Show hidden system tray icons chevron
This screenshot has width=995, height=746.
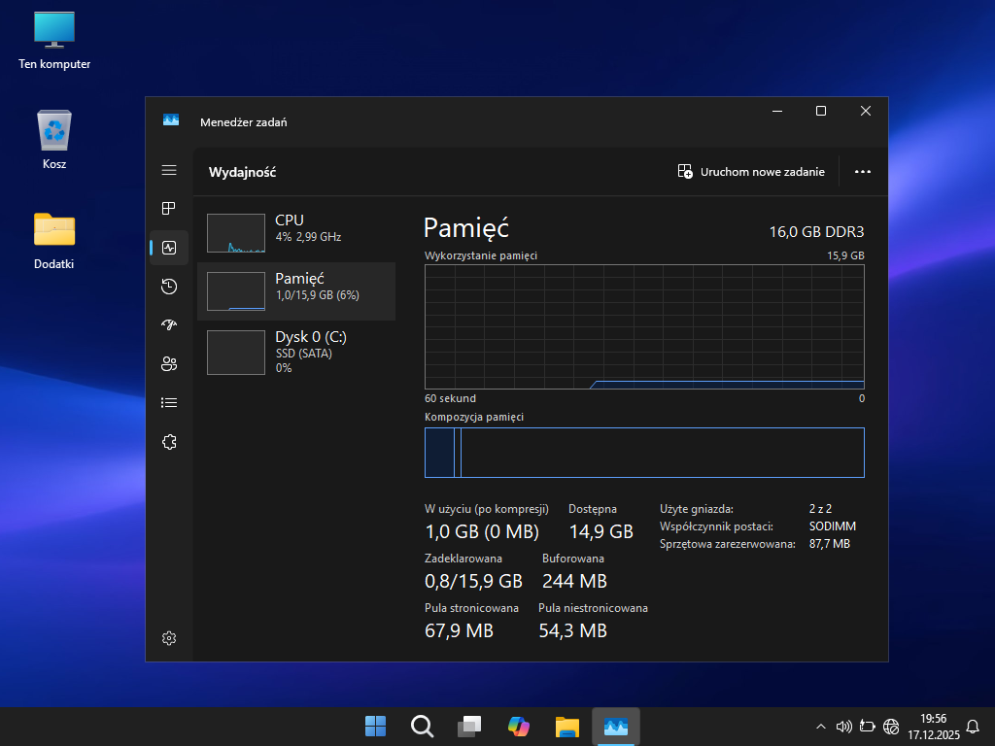click(821, 727)
